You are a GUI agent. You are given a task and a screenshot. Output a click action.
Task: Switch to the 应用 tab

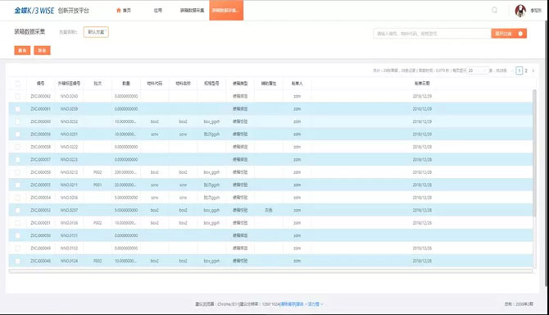tap(158, 11)
